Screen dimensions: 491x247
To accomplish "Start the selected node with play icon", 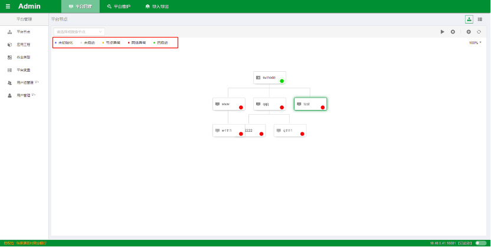I will click(x=443, y=32).
